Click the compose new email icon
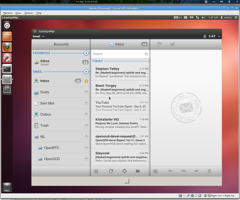 point(111,171)
